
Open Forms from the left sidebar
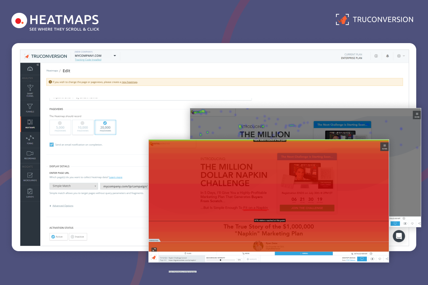(30, 140)
